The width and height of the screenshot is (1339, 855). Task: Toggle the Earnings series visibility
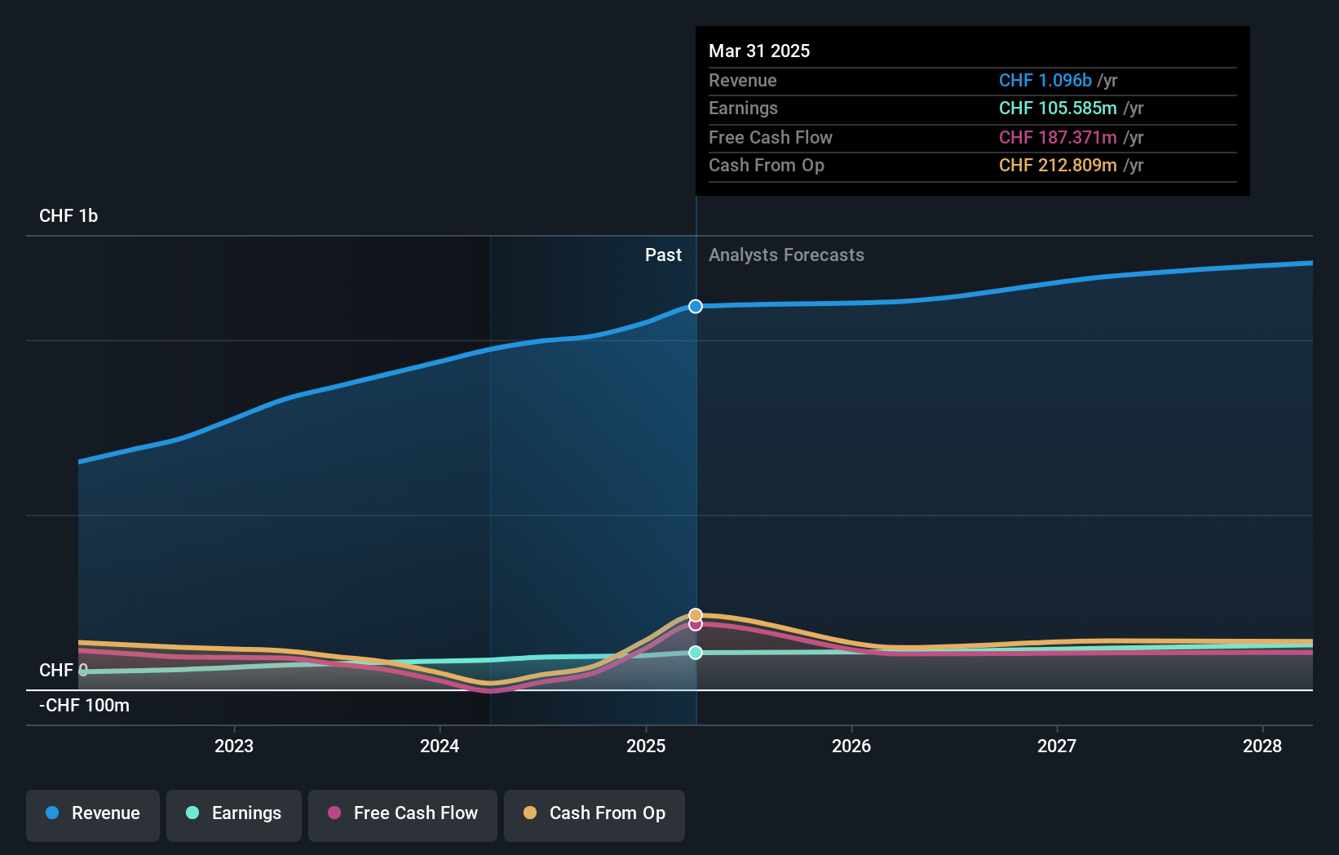(233, 813)
